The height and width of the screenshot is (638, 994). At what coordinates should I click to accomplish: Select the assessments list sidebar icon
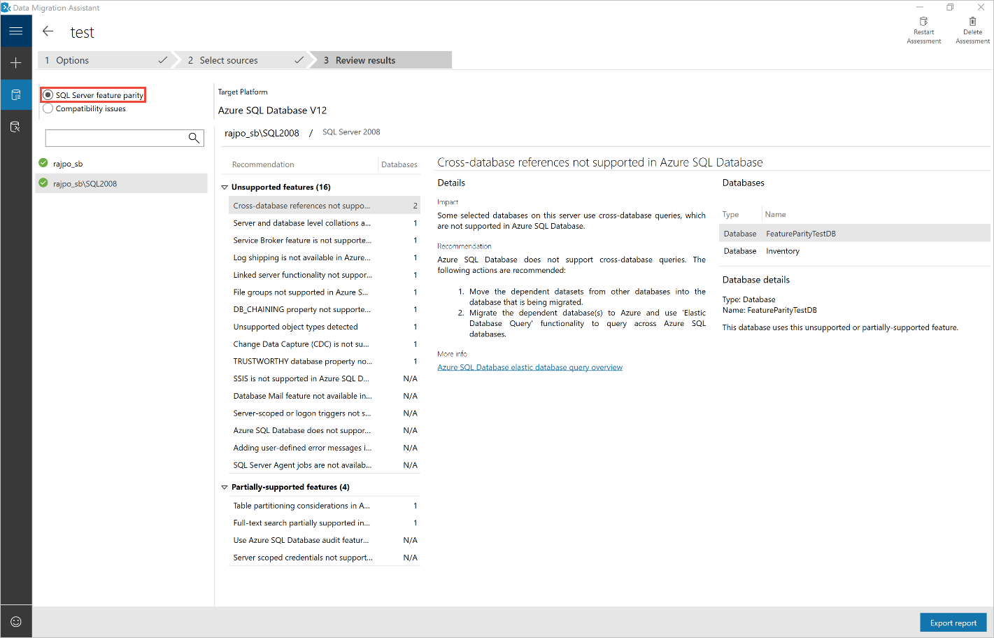(x=15, y=94)
